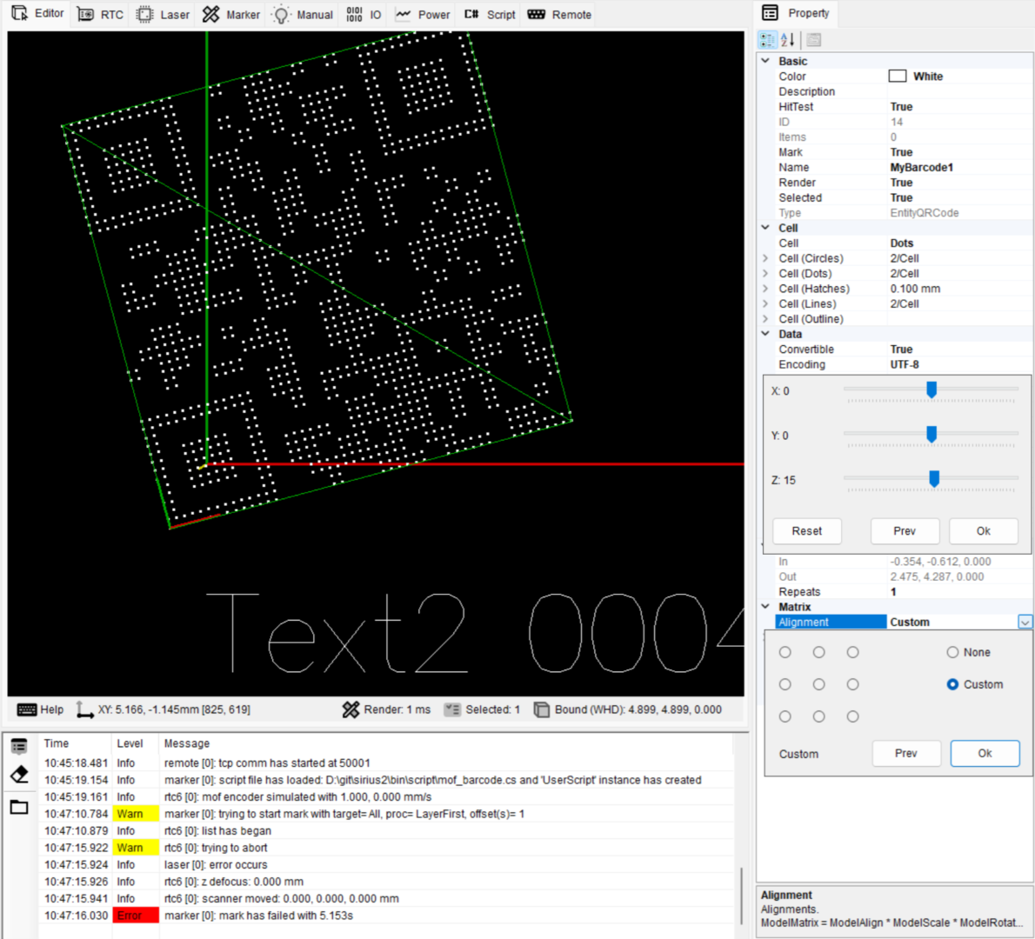The image size is (1035, 939).
Task: Click the Manual lightbulb icon
Action: pos(281,15)
